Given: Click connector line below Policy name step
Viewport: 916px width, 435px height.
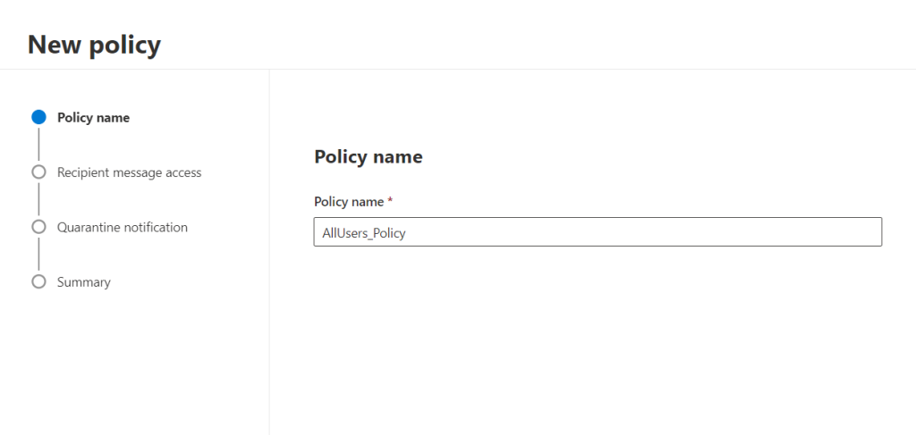Looking at the screenshot, I should point(38,145).
